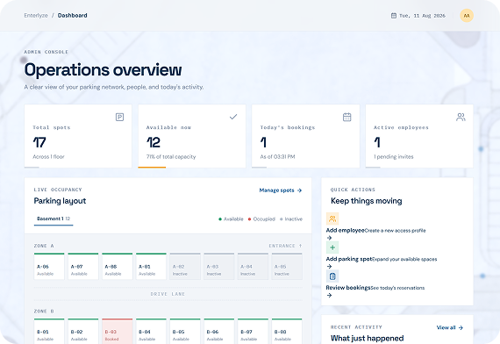The height and width of the screenshot is (344, 500).
Task: Go to Enterlyze breadcrumb
Action: click(x=36, y=15)
